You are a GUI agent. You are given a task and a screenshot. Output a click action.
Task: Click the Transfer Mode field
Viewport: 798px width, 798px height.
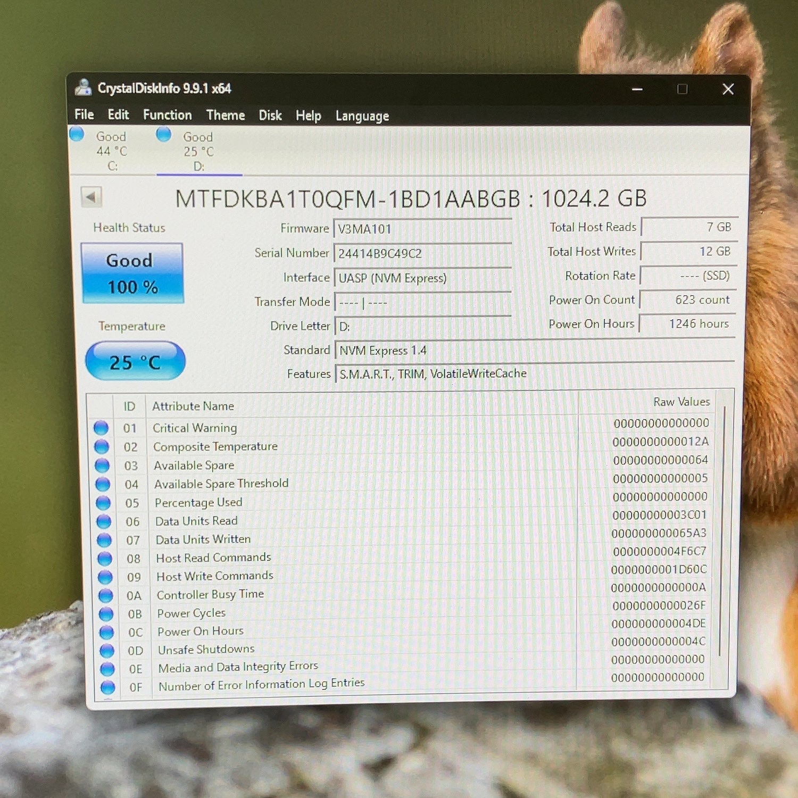(423, 302)
